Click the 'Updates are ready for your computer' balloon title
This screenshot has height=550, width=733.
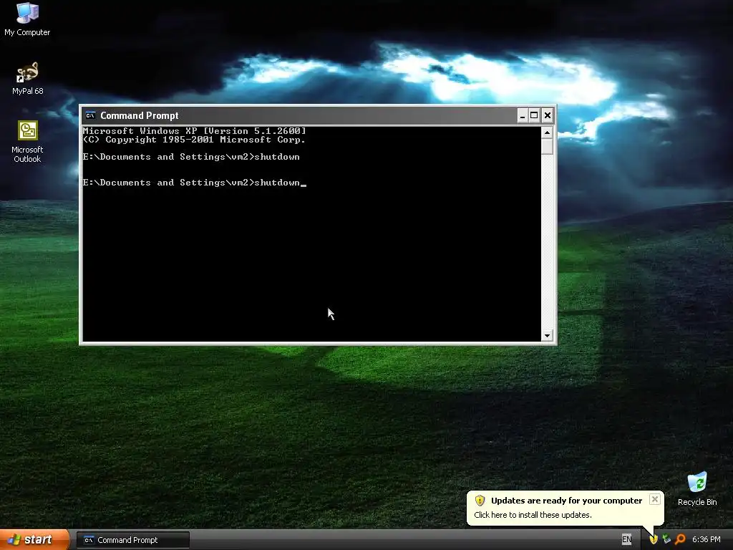tap(567, 501)
